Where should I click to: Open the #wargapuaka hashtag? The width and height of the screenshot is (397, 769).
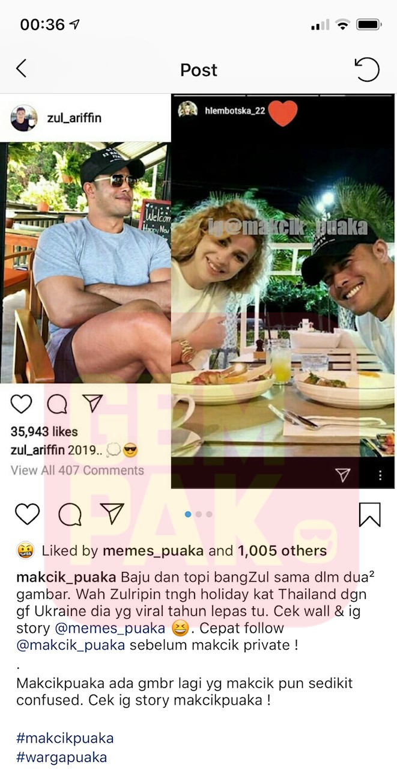[x=62, y=757]
